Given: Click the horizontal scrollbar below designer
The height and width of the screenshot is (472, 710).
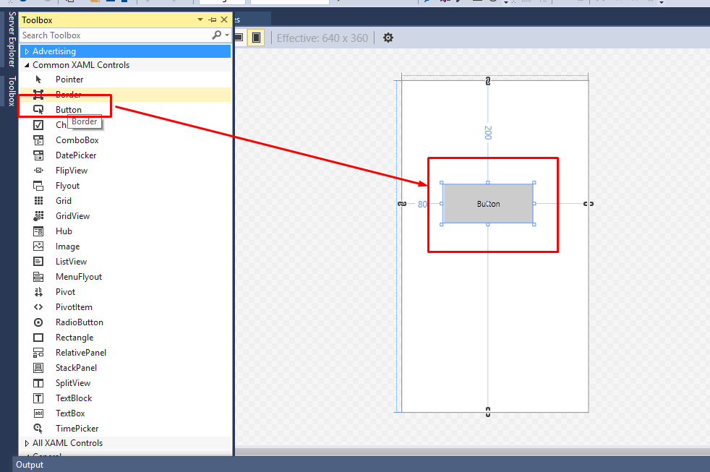Looking at the screenshot, I should [472, 451].
